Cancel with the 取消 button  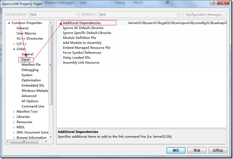pyautogui.click(x=197, y=150)
